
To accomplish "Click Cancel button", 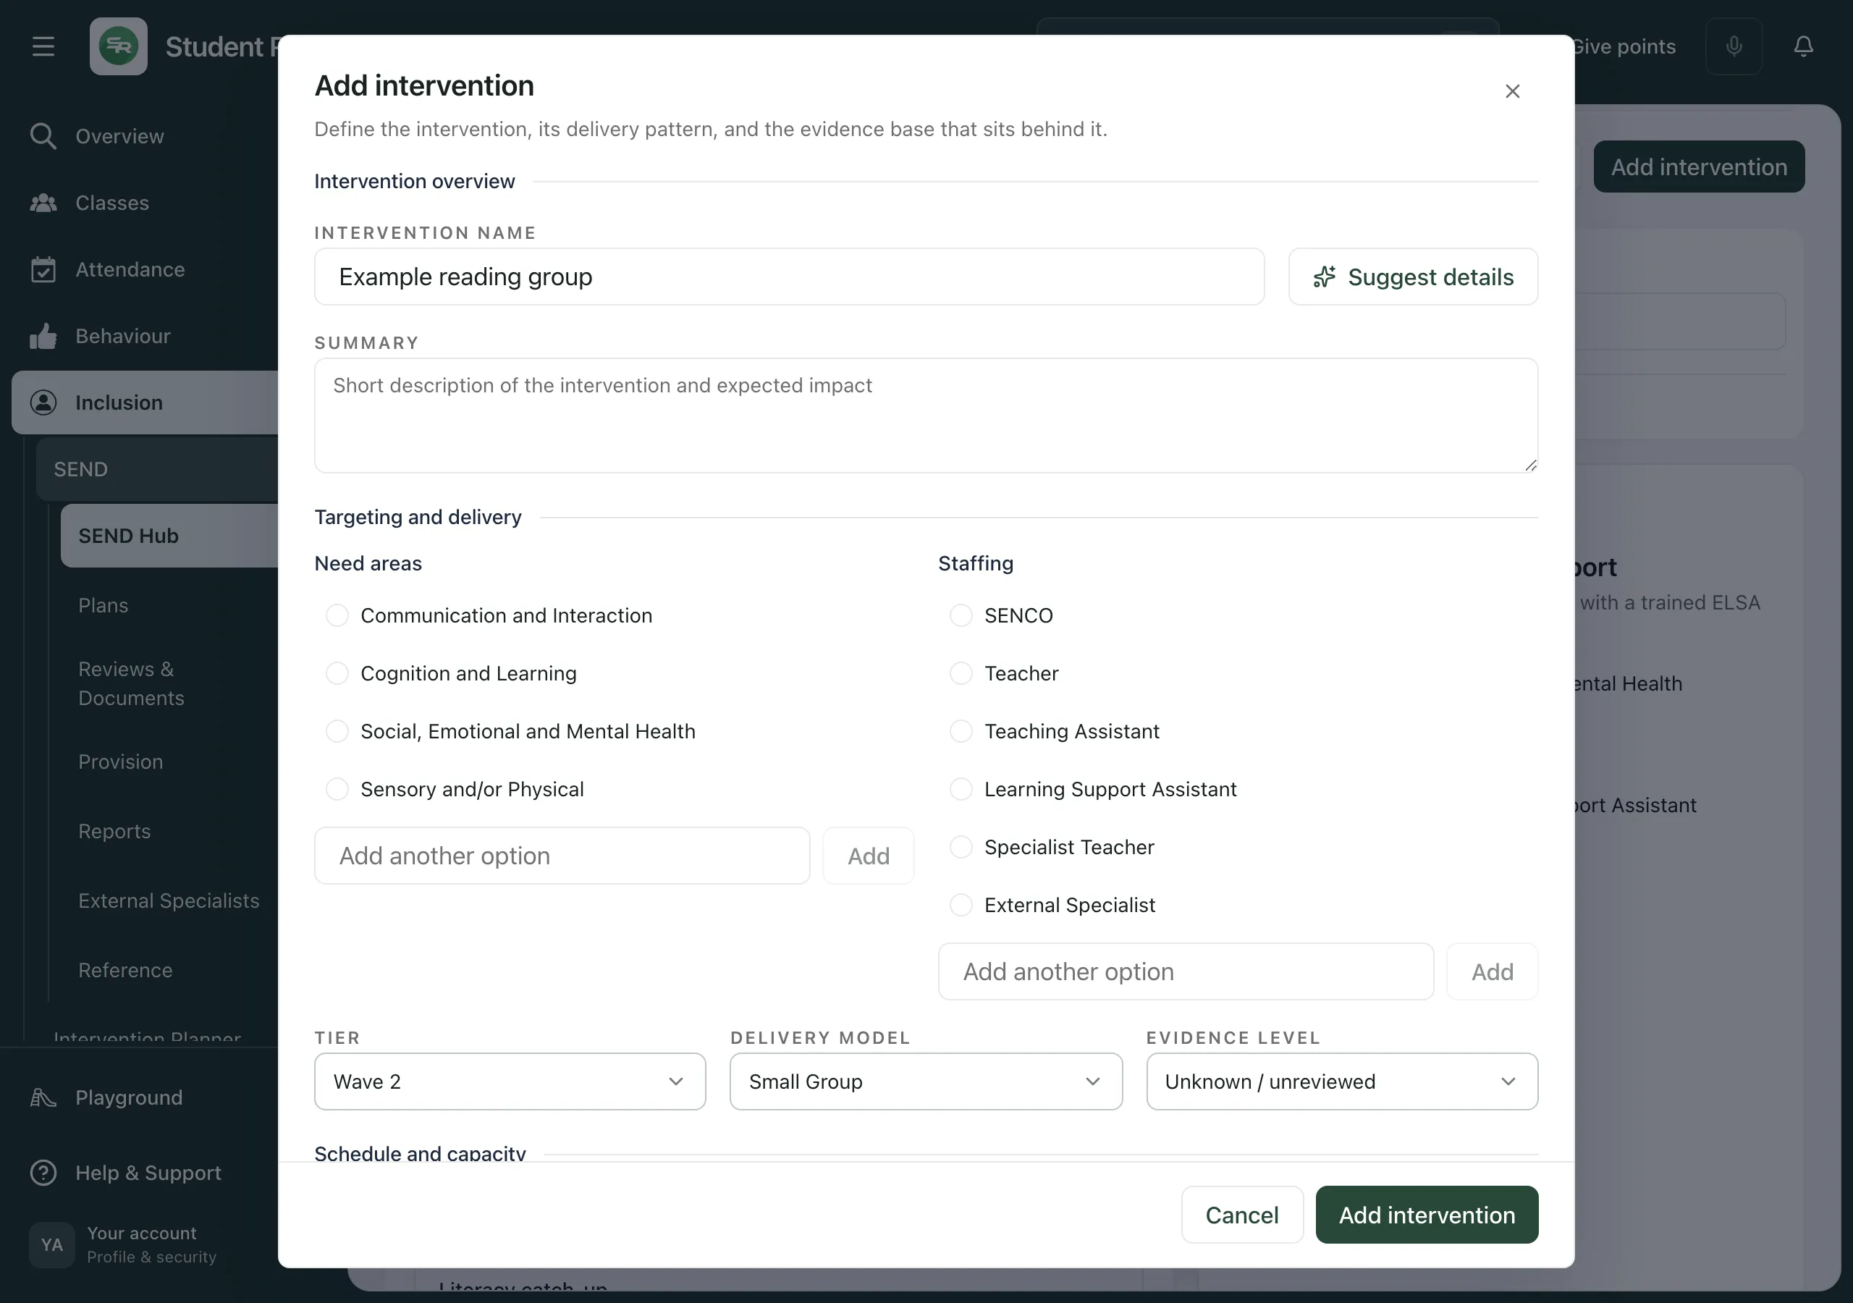I will pos(1242,1215).
